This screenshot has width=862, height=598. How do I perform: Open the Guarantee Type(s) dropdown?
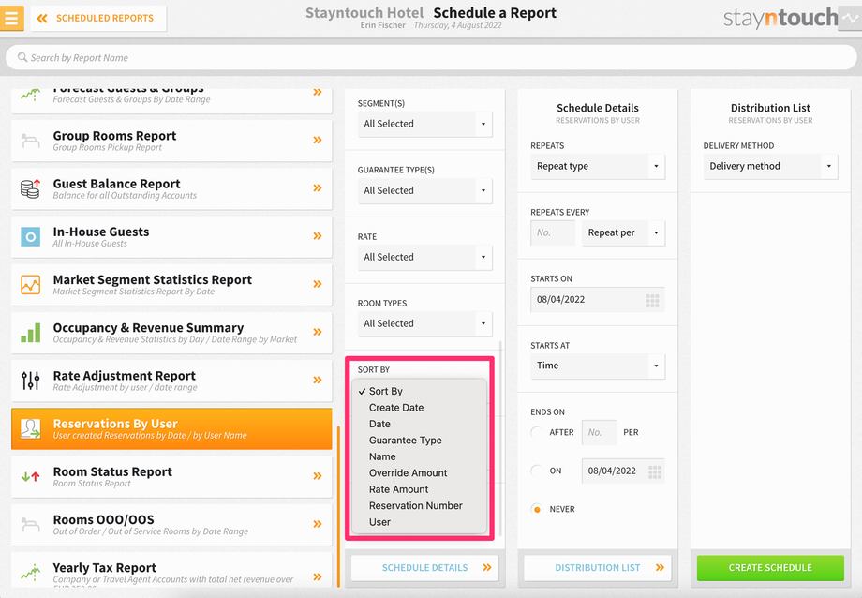(425, 190)
